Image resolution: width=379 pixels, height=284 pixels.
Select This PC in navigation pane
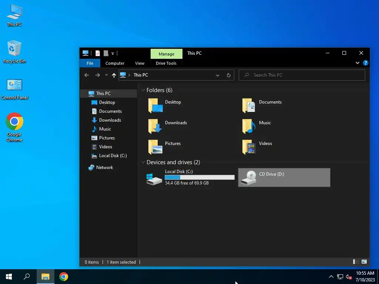tap(108, 94)
